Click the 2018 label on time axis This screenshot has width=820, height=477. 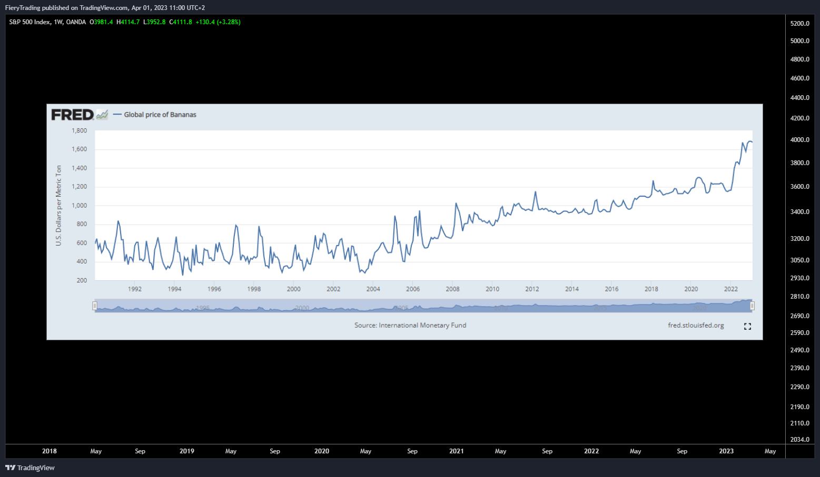pos(50,451)
